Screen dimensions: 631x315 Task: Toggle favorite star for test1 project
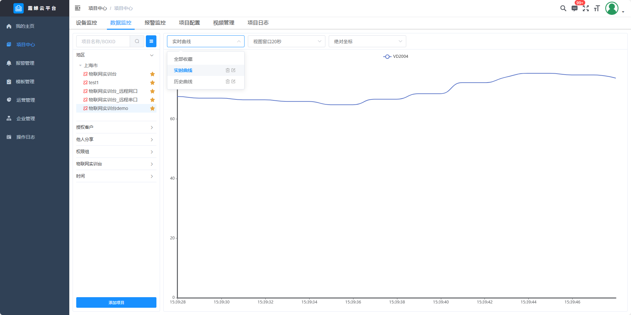pos(152,83)
